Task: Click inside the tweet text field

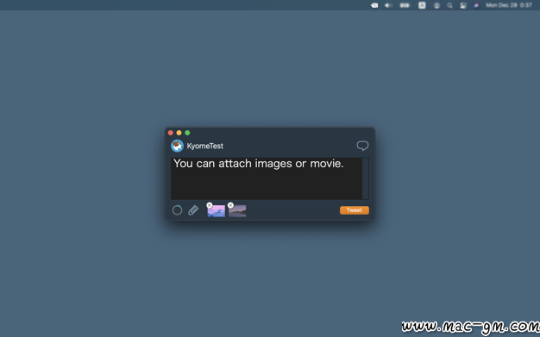Action: (267, 178)
